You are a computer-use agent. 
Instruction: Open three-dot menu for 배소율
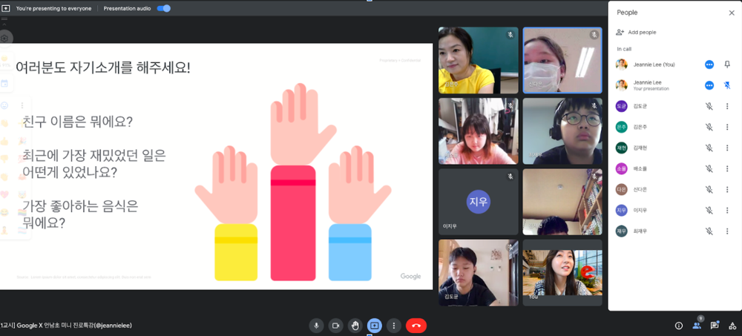click(727, 168)
